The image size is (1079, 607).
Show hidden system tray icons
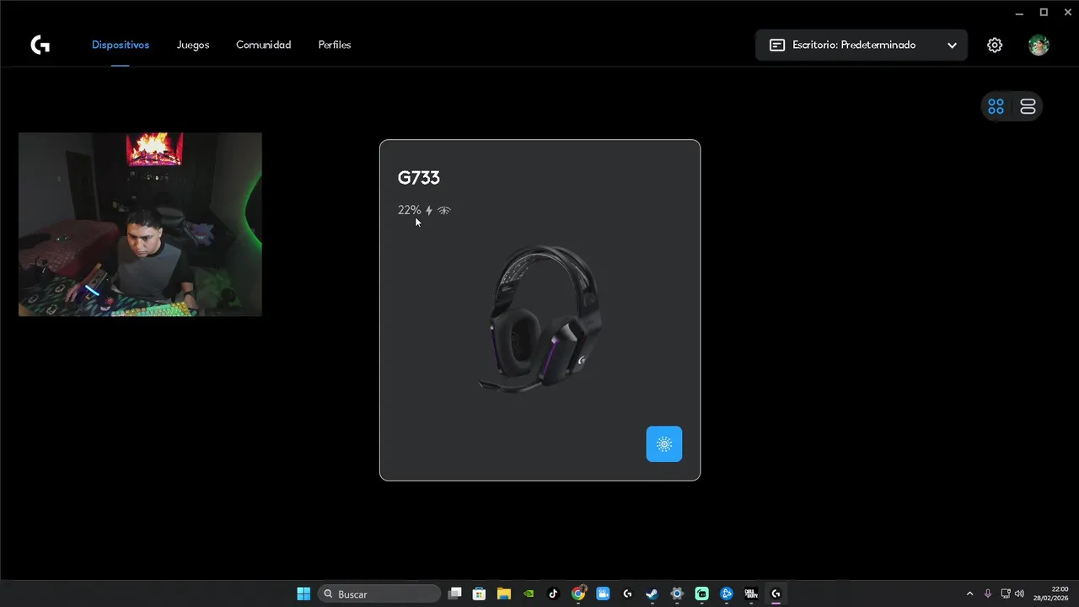[969, 594]
